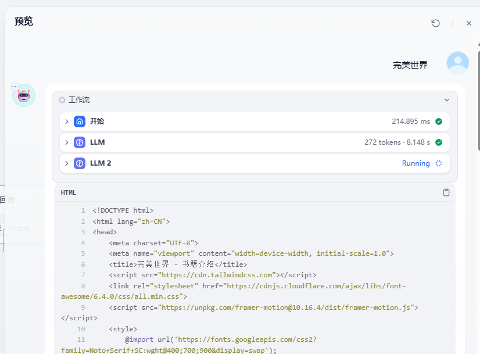This screenshot has width=480, height=354.
Task: Copy the HTML code block
Action: 446,192
